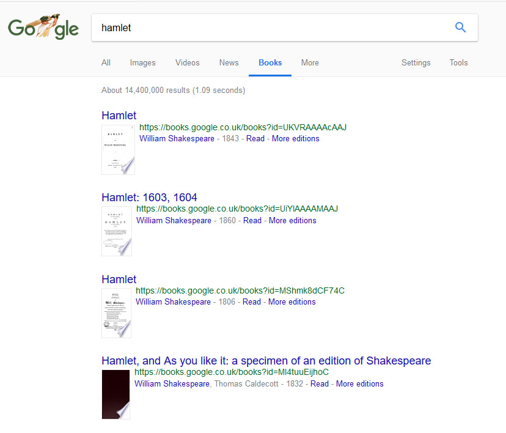This screenshot has height=433, width=506.
Task: Click the URL ending id=UiYIAAAAMAAJ
Action: pyautogui.click(x=237, y=209)
